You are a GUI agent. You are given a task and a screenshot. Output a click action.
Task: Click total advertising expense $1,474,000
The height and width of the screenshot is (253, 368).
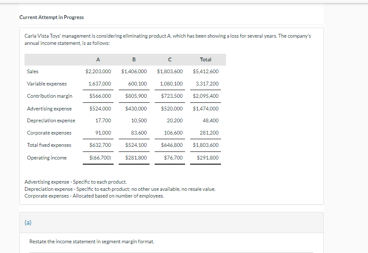click(x=206, y=109)
